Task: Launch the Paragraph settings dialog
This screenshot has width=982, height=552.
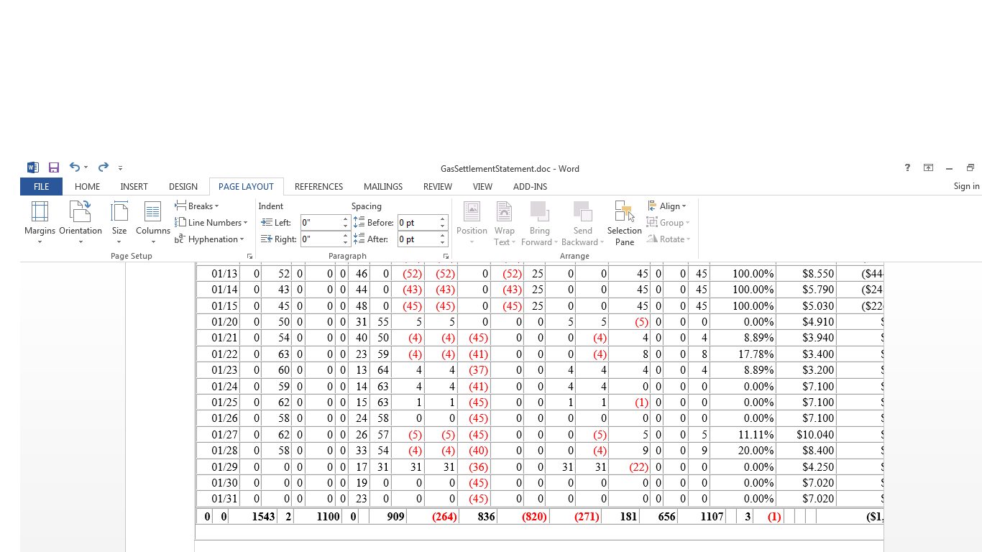Action: 446,257
